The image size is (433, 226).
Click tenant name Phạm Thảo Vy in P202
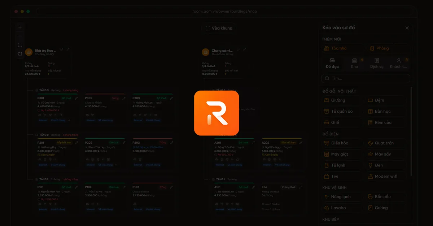tap(97, 147)
